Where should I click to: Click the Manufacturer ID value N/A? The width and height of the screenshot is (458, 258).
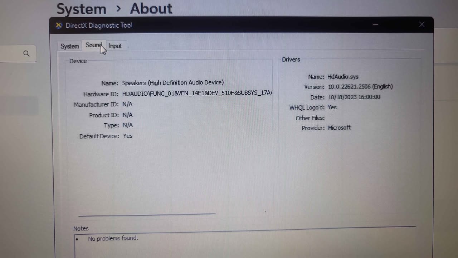pyautogui.click(x=127, y=104)
